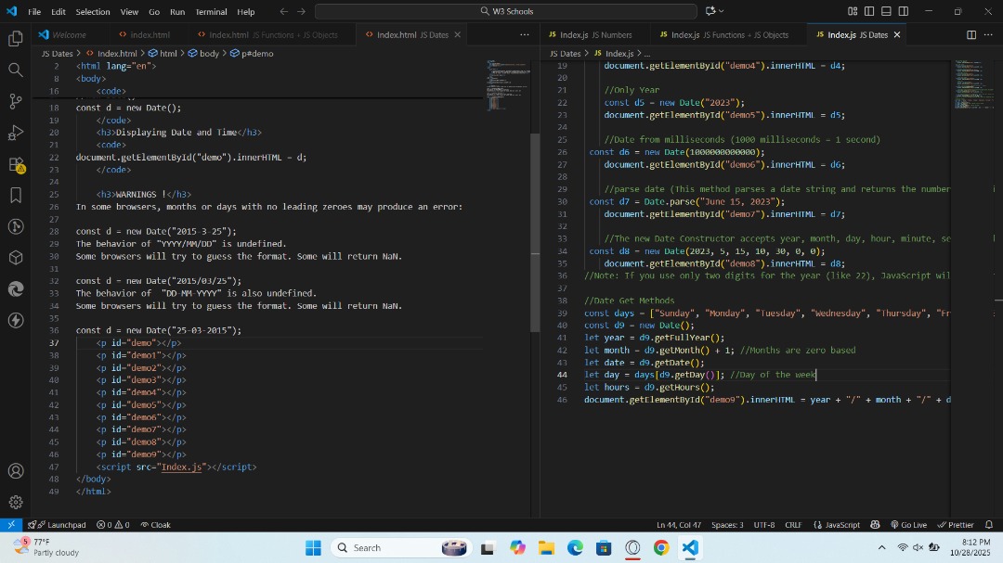The height and width of the screenshot is (563, 1003).
Task: Open Microsoft Store from the taskbar
Action: point(604,547)
